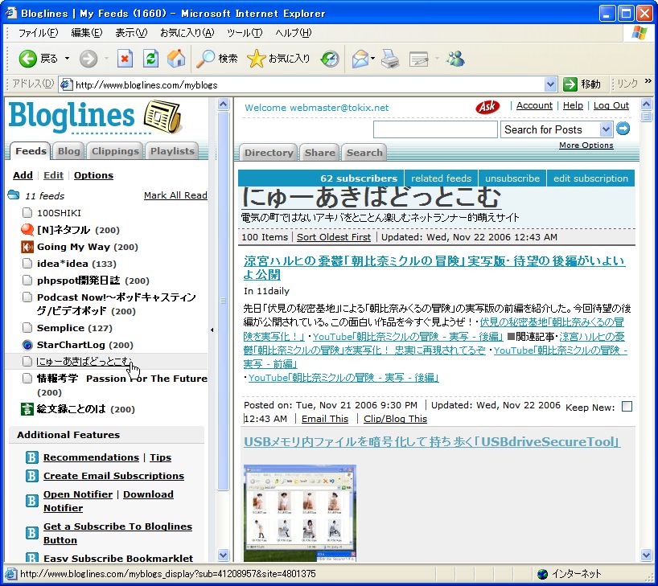658x586 pixels.
Task: Switch to the Blog tab
Action: coord(69,151)
